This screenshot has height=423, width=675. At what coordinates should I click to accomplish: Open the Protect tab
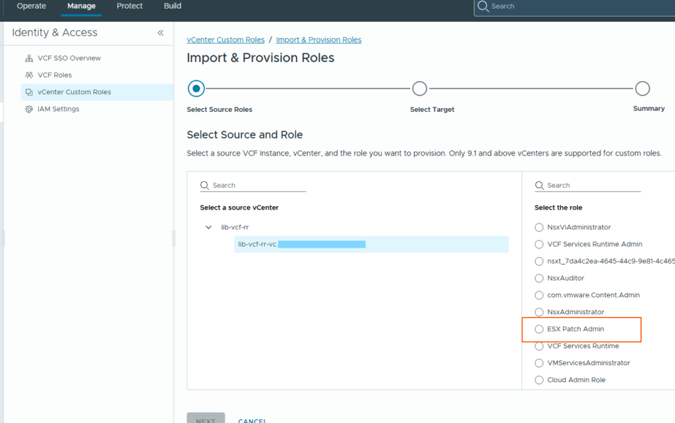coord(130,6)
